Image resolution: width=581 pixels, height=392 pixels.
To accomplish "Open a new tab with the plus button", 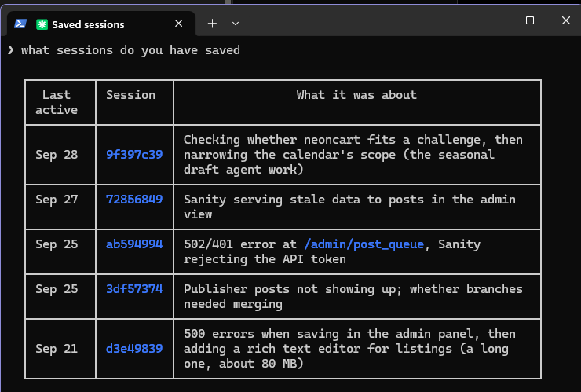I will (x=212, y=24).
